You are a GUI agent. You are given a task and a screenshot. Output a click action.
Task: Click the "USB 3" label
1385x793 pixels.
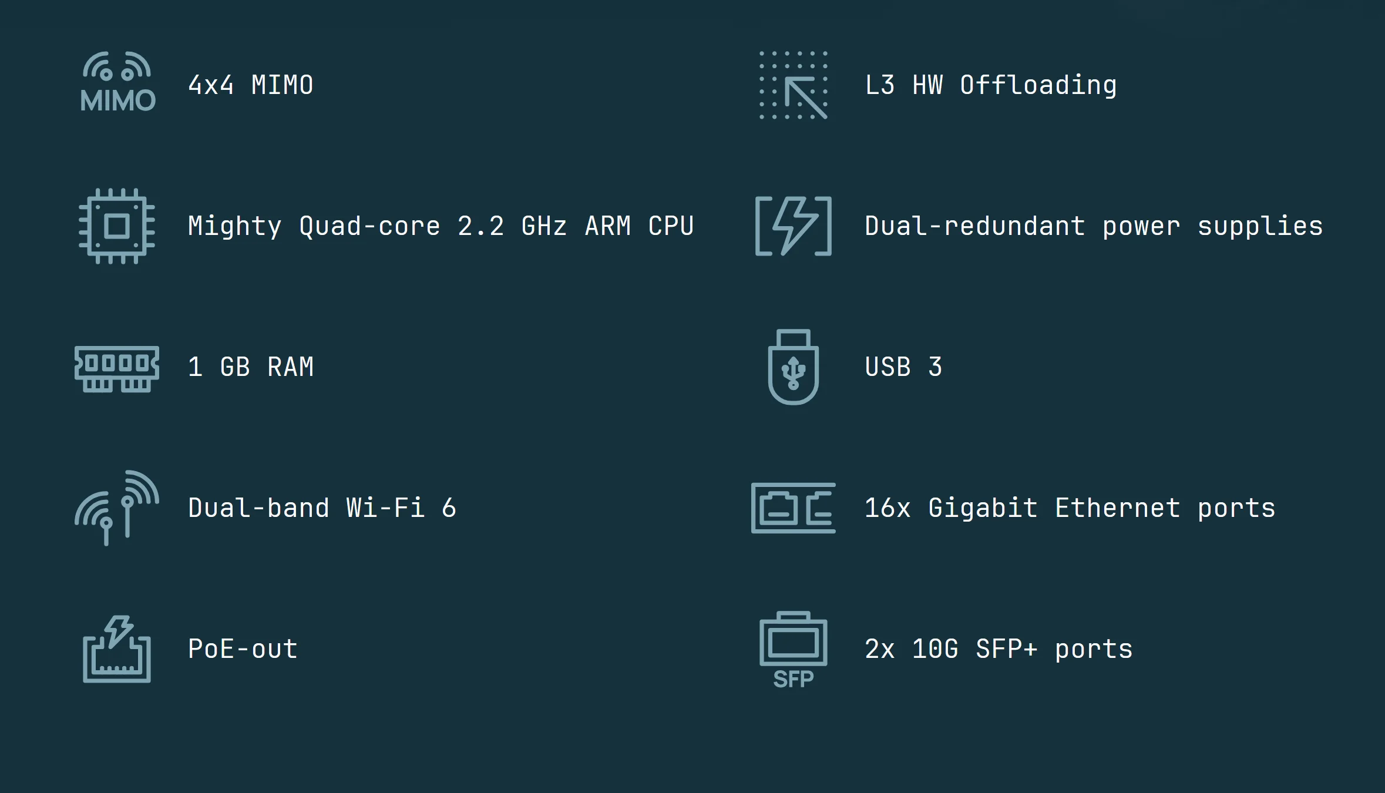pyautogui.click(x=903, y=367)
